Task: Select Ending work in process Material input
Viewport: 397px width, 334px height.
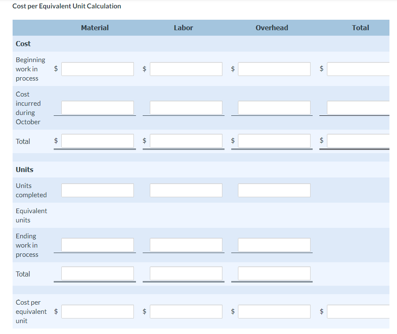Action: click(97, 245)
